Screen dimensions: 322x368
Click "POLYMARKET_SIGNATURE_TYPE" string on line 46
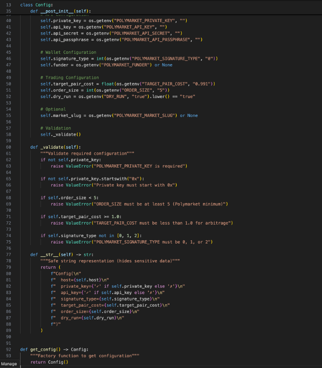tap(166, 59)
